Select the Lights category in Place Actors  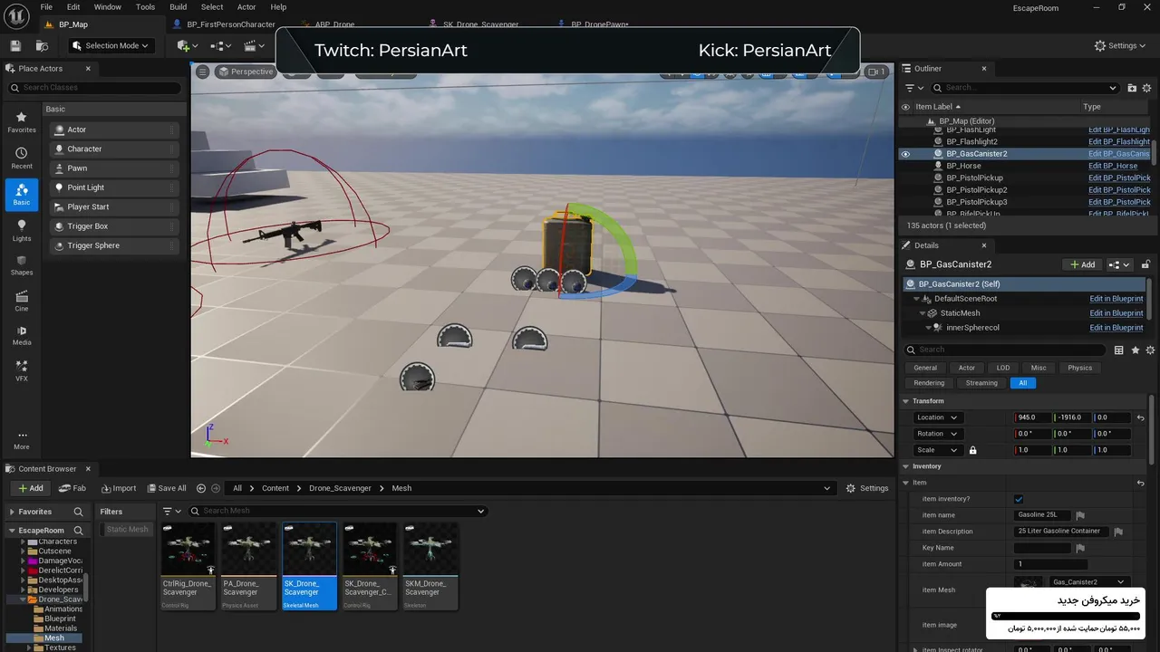[22, 231]
